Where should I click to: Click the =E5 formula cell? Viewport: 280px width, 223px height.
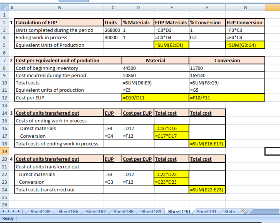[x=155, y=90]
